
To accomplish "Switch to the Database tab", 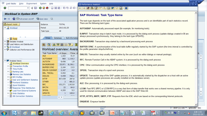I will point(58,38).
